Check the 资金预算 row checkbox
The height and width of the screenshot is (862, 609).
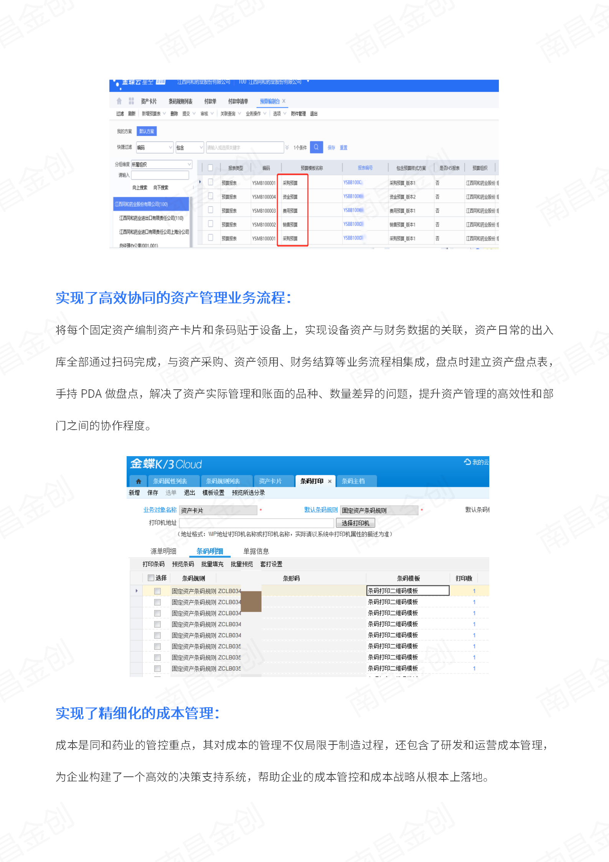tap(210, 196)
